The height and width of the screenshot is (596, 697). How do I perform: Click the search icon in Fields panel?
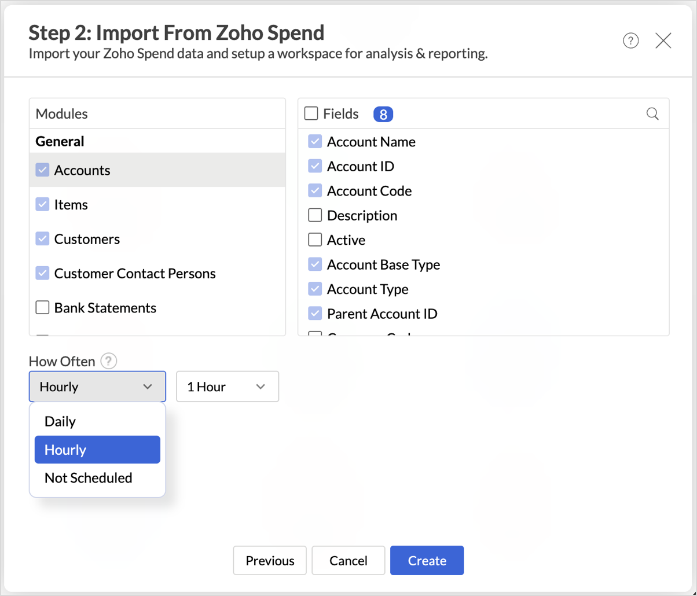click(652, 114)
